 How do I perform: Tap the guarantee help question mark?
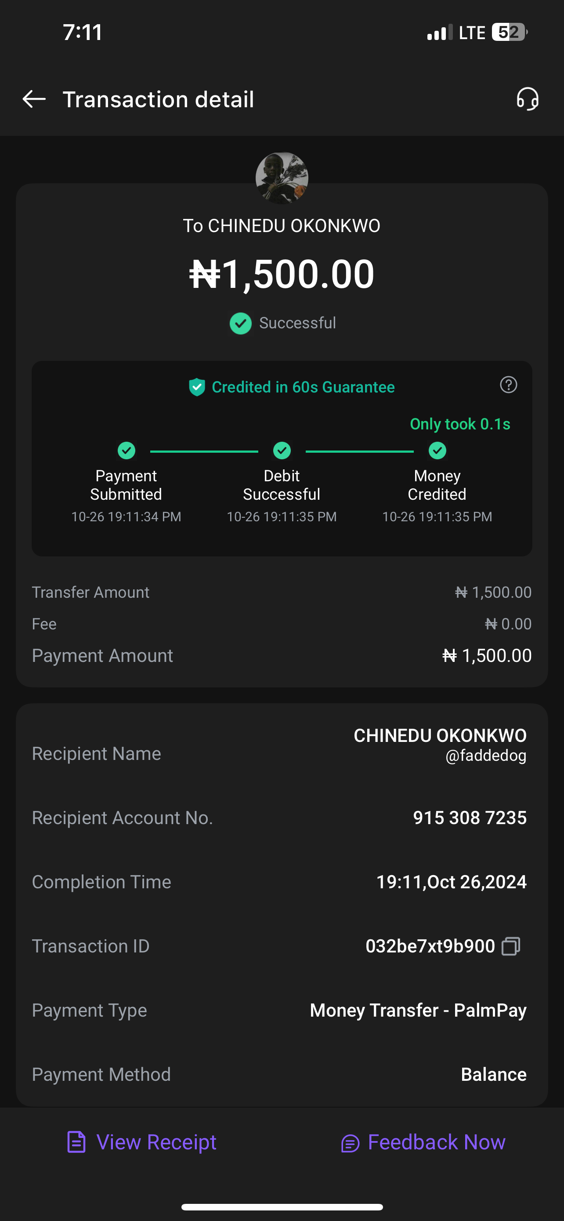click(x=508, y=385)
